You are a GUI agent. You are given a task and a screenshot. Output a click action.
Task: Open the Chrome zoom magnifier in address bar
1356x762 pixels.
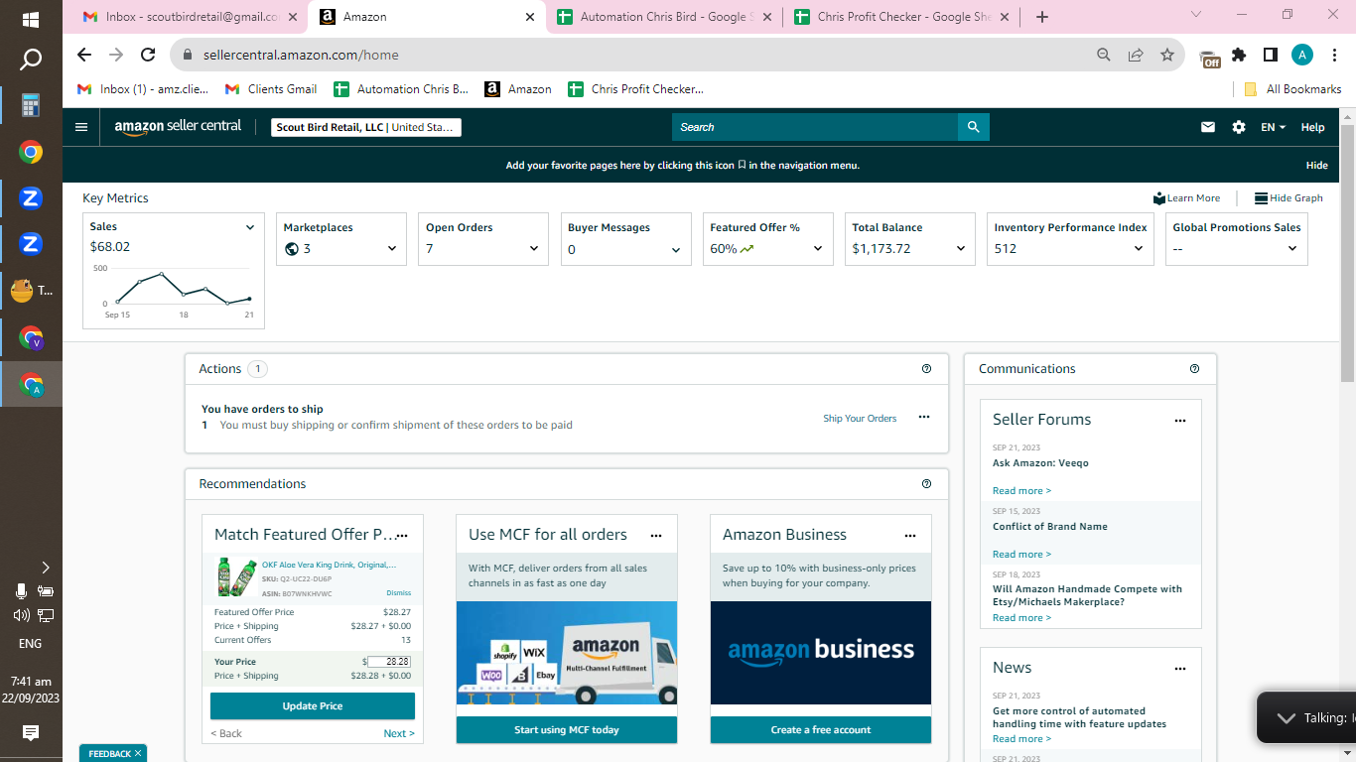(x=1104, y=55)
